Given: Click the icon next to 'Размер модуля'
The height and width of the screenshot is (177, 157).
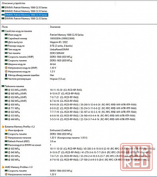Looking at the screenshot, I should tap(6, 46).
